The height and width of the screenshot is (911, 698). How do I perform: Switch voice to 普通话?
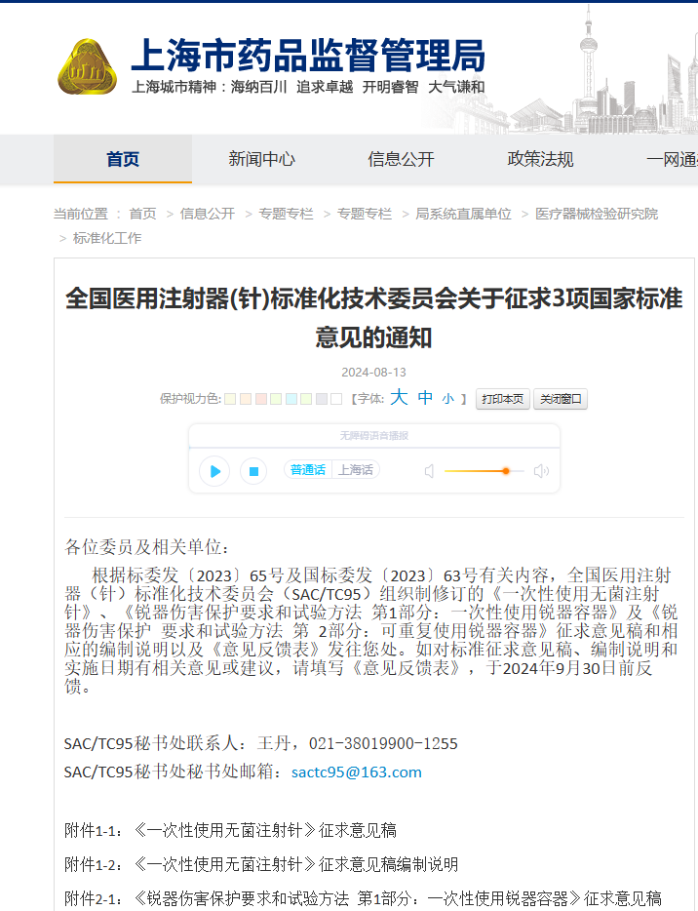[308, 470]
